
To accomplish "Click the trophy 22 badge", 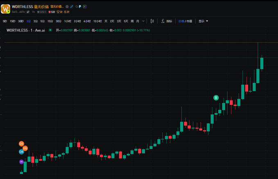I will pyautogui.click(x=60, y=12).
